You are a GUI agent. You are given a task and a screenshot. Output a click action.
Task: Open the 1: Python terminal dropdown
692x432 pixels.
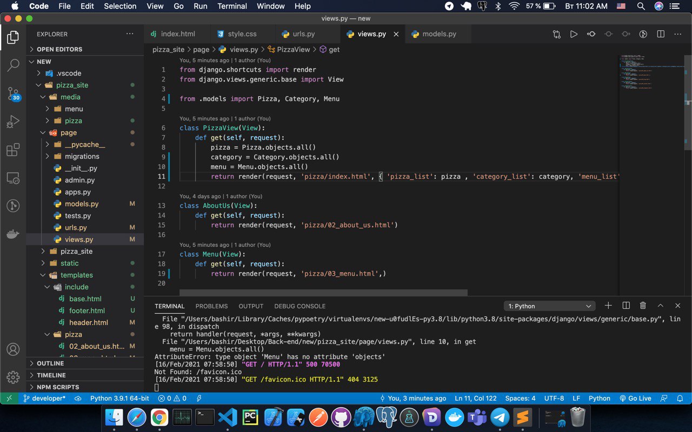(x=549, y=306)
